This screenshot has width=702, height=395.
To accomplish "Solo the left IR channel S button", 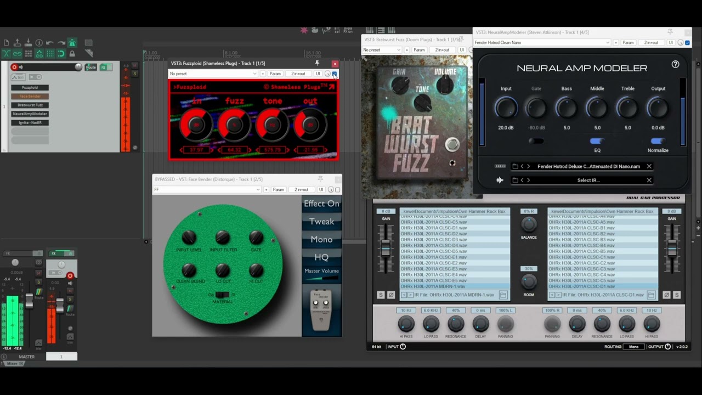I will (x=381, y=295).
